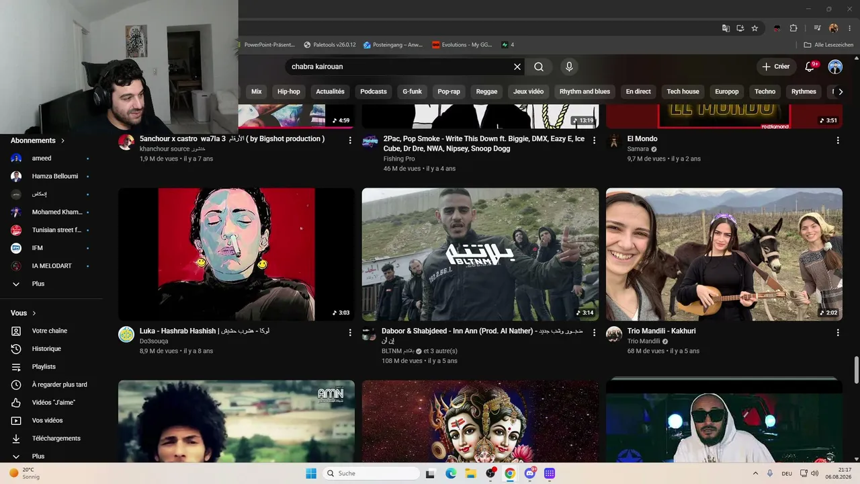Open options for 2Pac, Pop Smoke video

tap(594, 140)
